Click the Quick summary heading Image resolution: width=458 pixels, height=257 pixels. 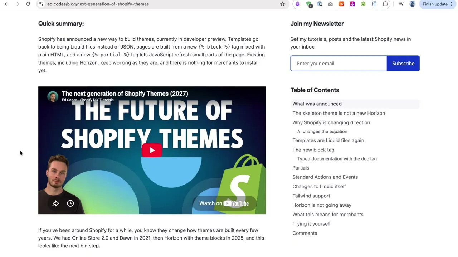61,24
